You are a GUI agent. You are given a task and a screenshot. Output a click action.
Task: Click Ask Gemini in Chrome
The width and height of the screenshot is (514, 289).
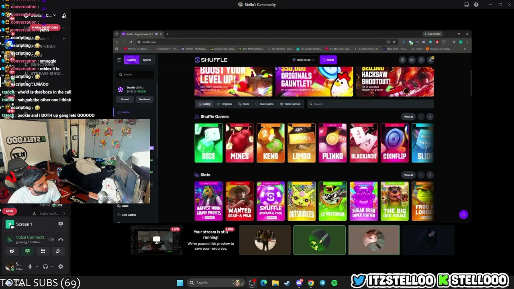433,34
